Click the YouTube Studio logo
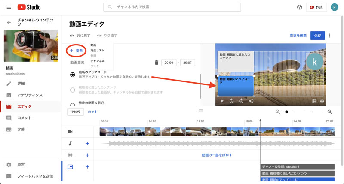Screen dimensions: 344x184 pyautogui.click(x=29, y=7)
